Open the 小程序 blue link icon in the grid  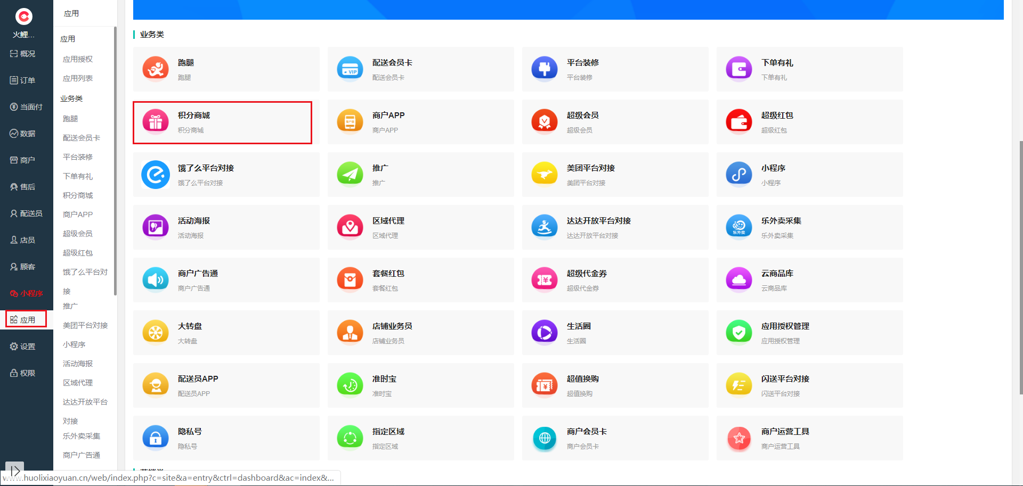pos(739,175)
